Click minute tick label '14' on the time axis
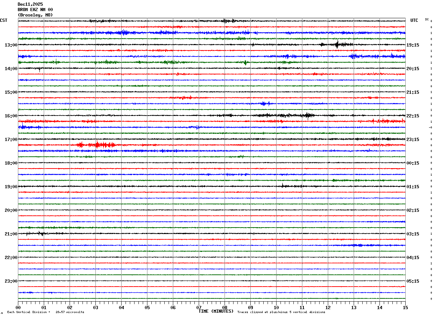Screen dimensions: 434x317 380,307
